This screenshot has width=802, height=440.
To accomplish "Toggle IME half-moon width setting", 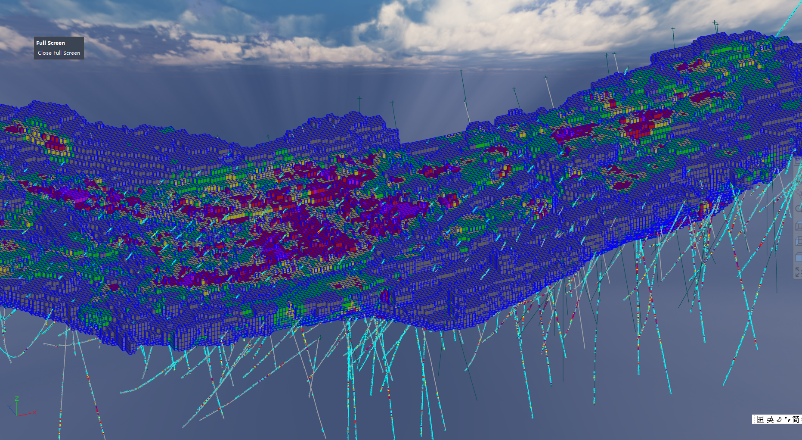I will [x=779, y=419].
